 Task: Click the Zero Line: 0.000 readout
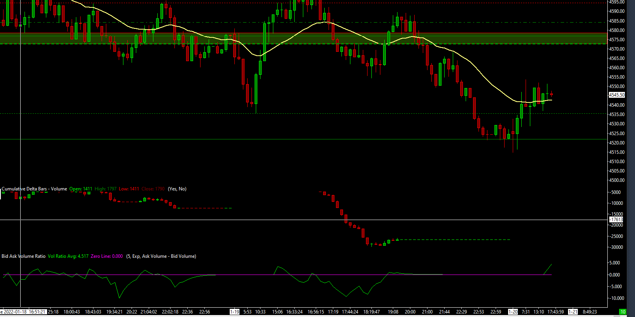tap(107, 256)
